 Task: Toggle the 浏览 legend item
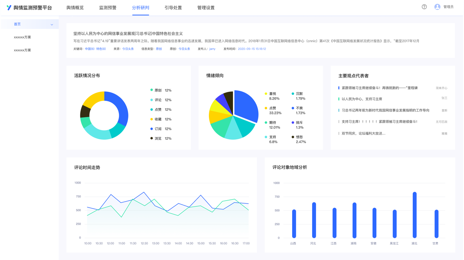coord(161,138)
